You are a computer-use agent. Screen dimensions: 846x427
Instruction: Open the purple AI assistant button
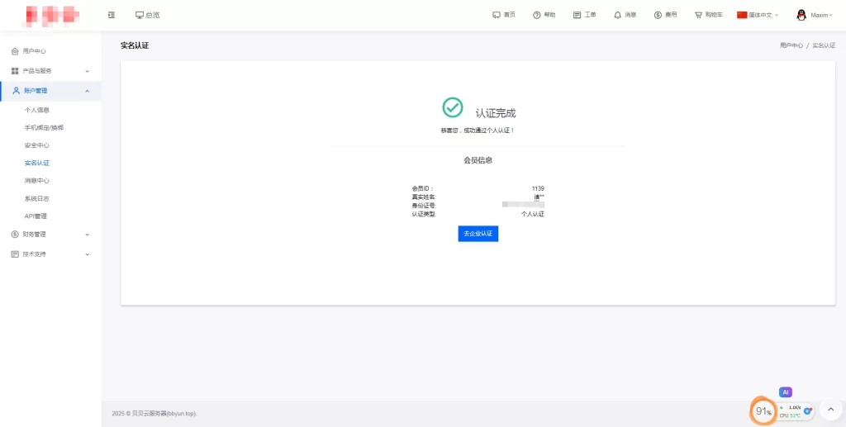click(786, 392)
